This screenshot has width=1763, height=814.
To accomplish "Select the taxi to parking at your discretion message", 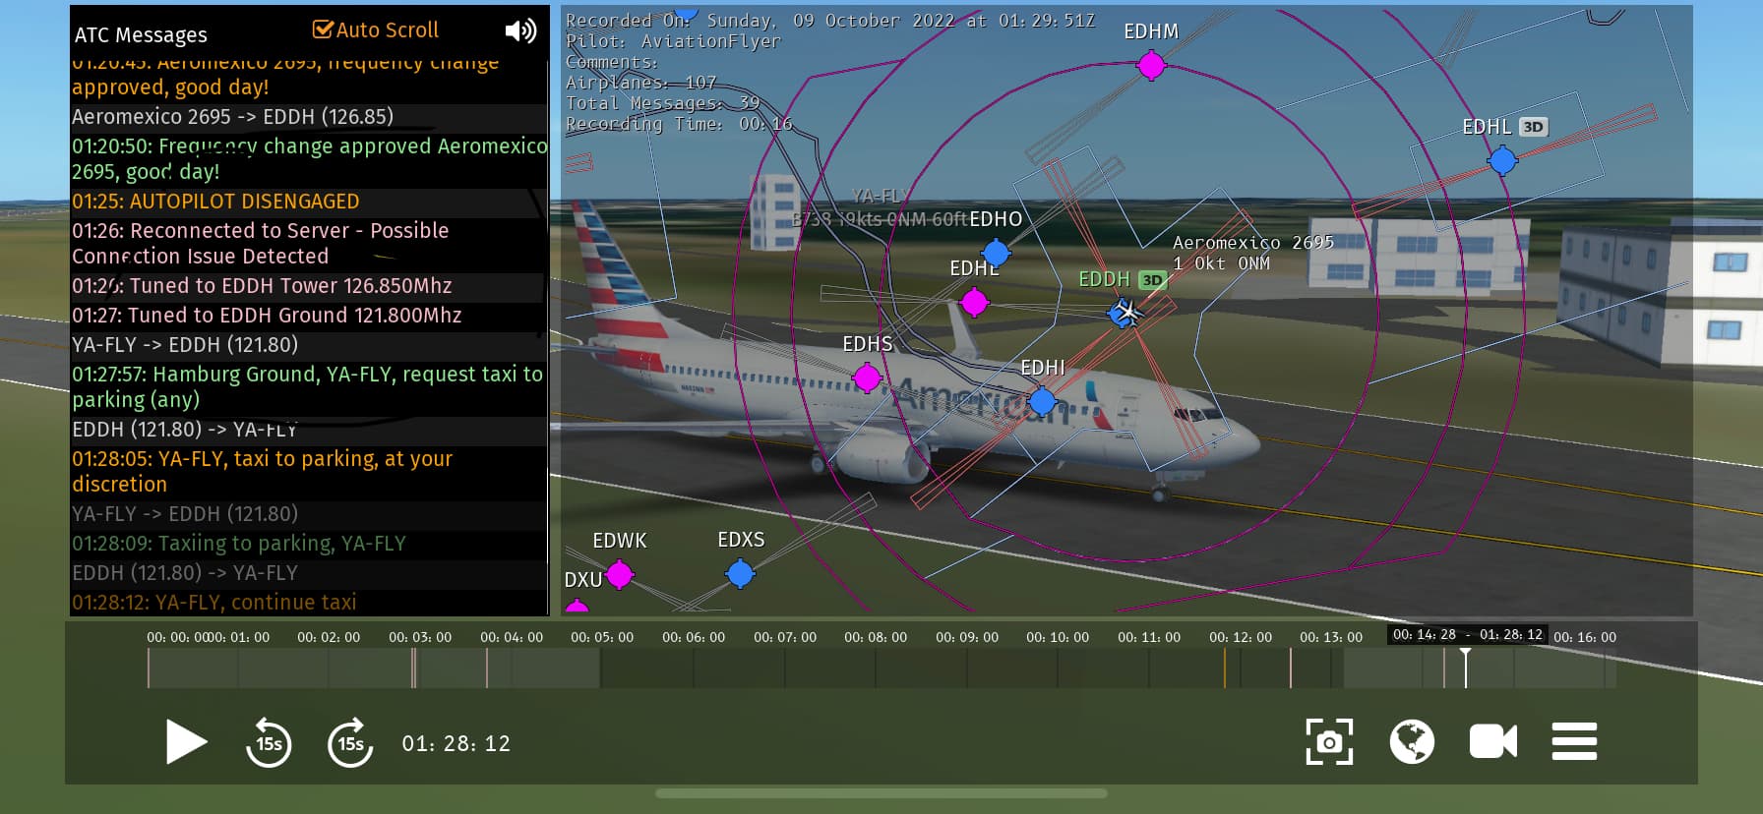I will point(309,472).
